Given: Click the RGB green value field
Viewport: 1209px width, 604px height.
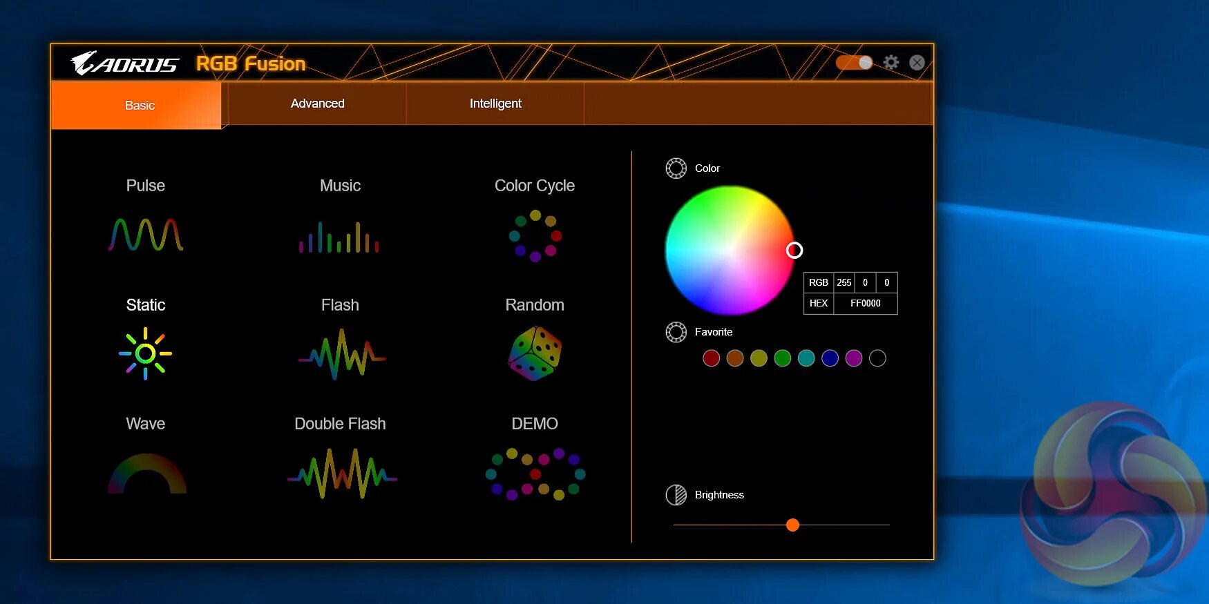Looking at the screenshot, I should [x=865, y=283].
